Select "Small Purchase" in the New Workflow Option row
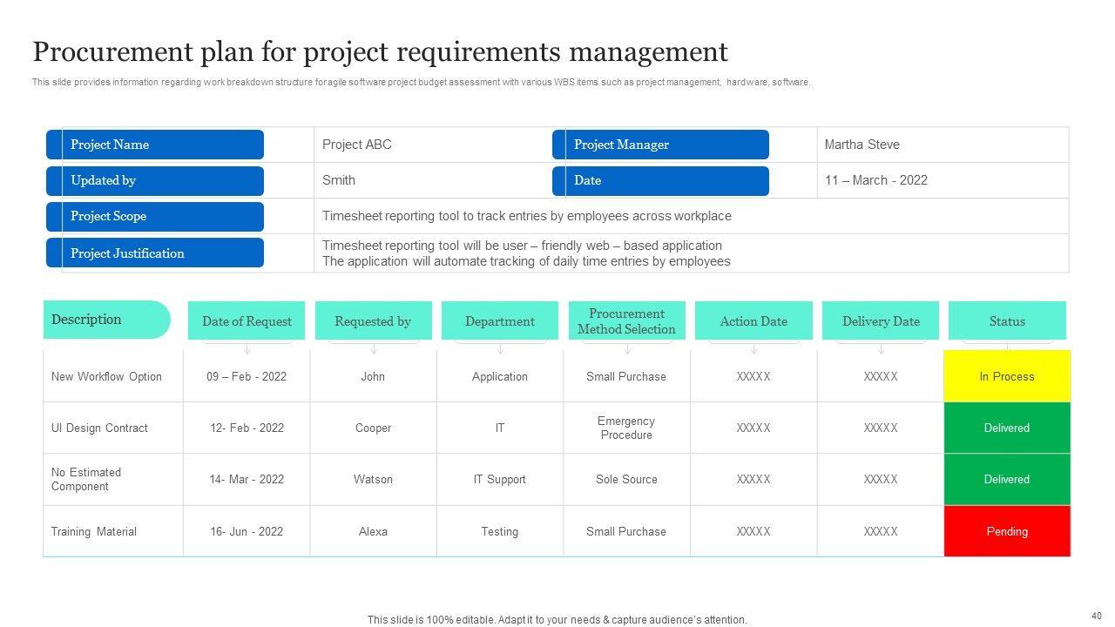1115x627 pixels. [x=626, y=376]
